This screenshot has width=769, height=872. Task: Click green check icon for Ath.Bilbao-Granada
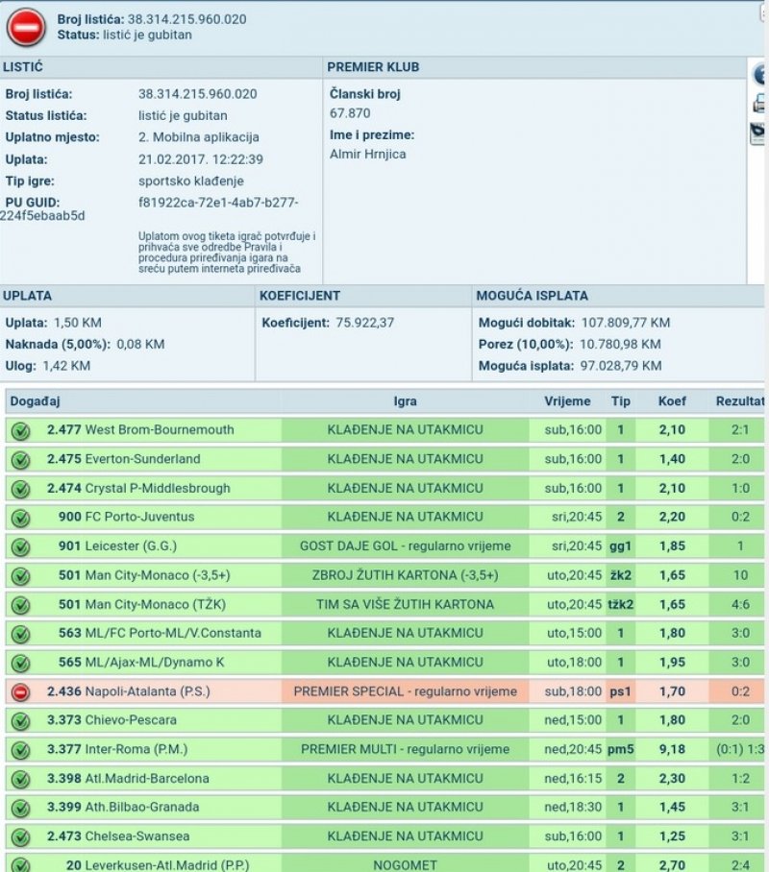pos(20,808)
